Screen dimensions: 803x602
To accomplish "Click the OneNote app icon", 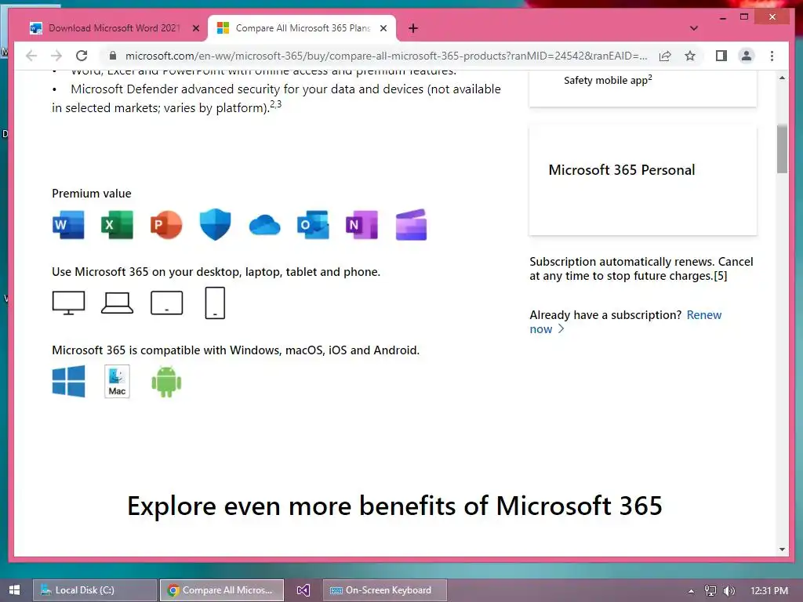I will tap(362, 225).
